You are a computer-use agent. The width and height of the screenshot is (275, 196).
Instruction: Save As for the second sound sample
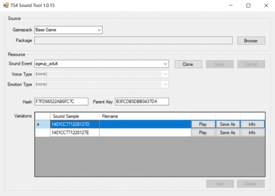[x=227, y=133]
